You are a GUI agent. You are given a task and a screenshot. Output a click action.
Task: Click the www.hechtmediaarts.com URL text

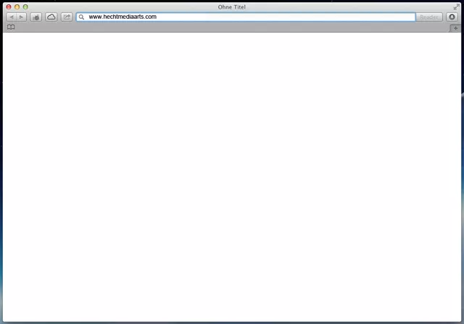click(x=123, y=17)
